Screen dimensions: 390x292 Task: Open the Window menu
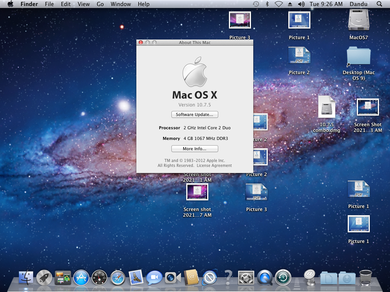point(121,4)
